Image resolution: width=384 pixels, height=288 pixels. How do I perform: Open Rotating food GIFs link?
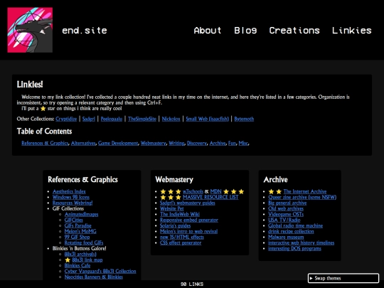(84, 242)
